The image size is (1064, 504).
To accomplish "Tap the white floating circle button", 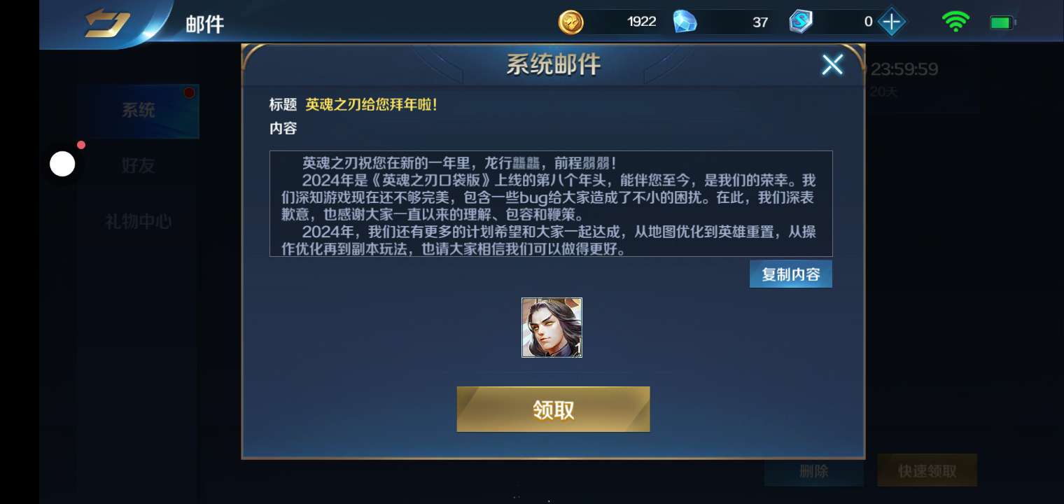I will 62,164.
